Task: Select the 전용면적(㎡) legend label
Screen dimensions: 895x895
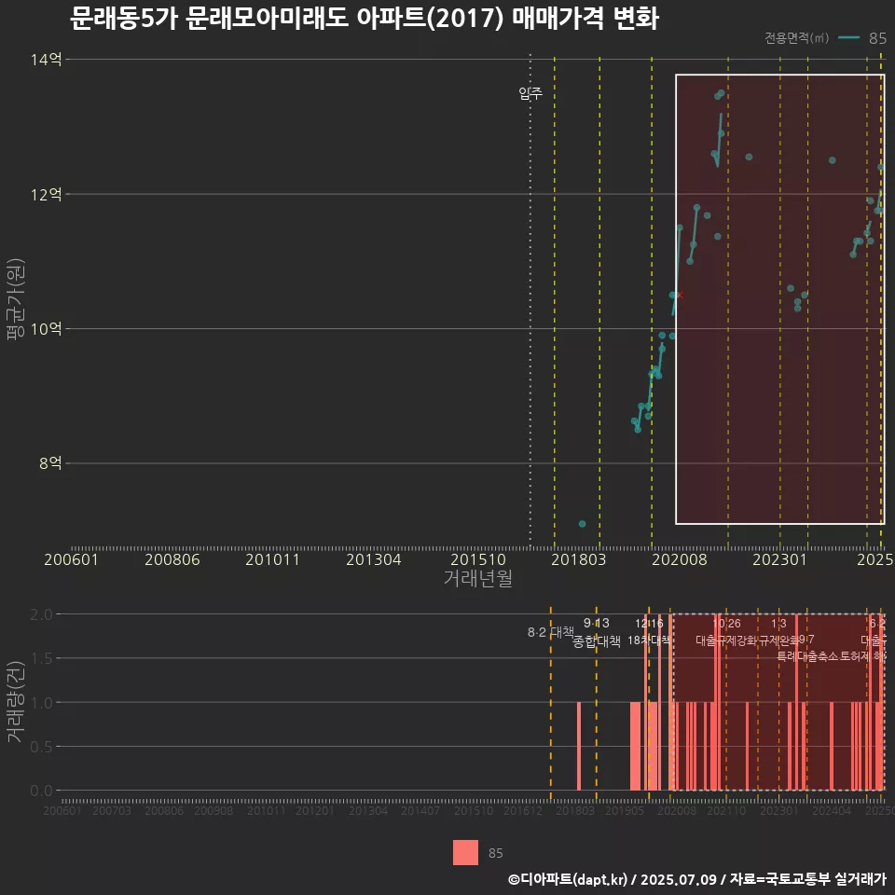Action: (796, 38)
